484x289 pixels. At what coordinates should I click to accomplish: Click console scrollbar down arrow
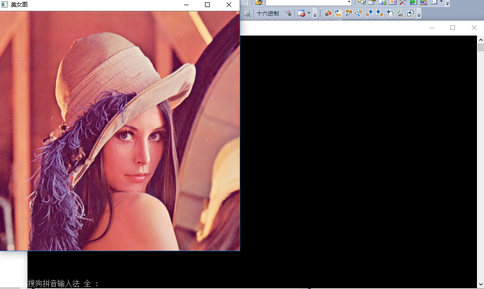pos(481,284)
